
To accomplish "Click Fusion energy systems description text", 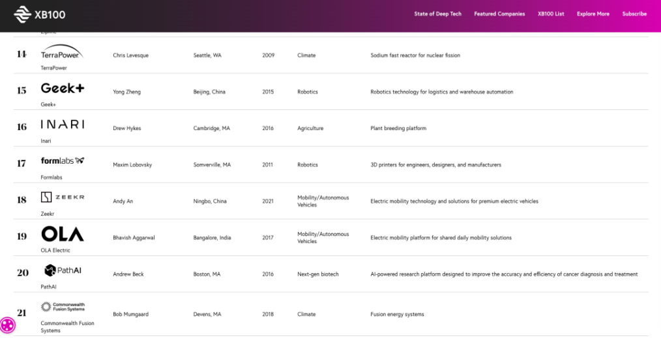I will pyautogui.click(x=397, y=315).
